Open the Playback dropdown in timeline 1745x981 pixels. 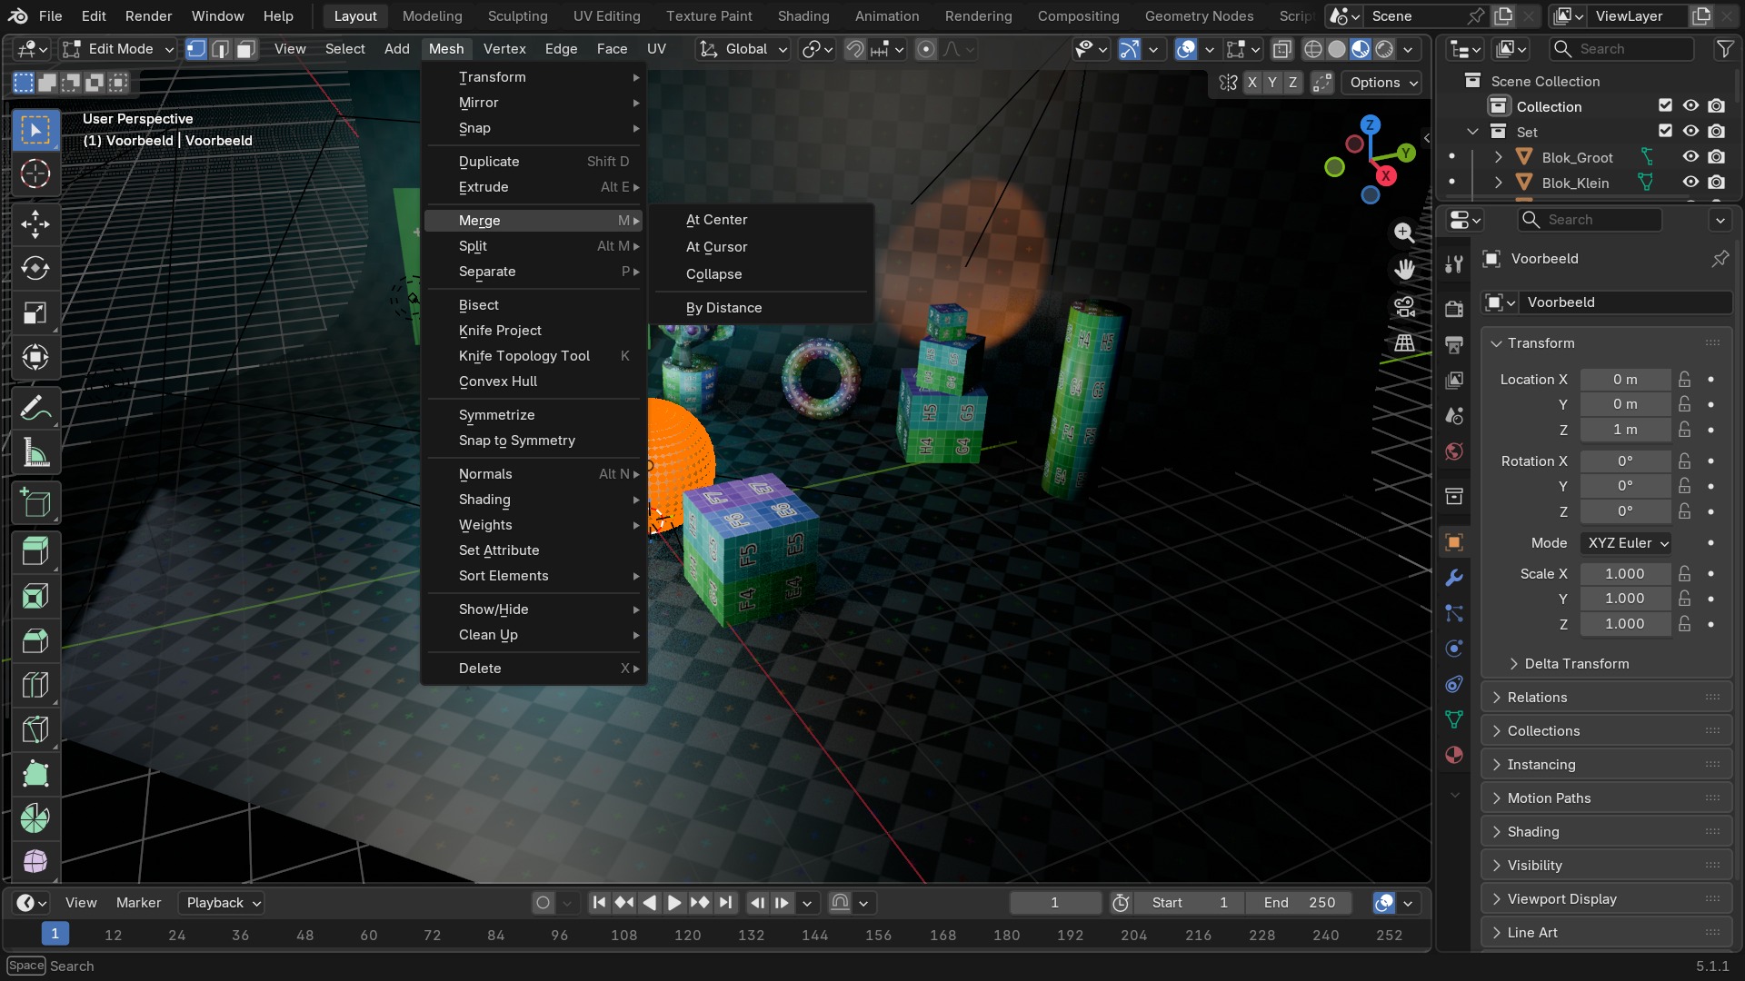(x=223, y=903)
